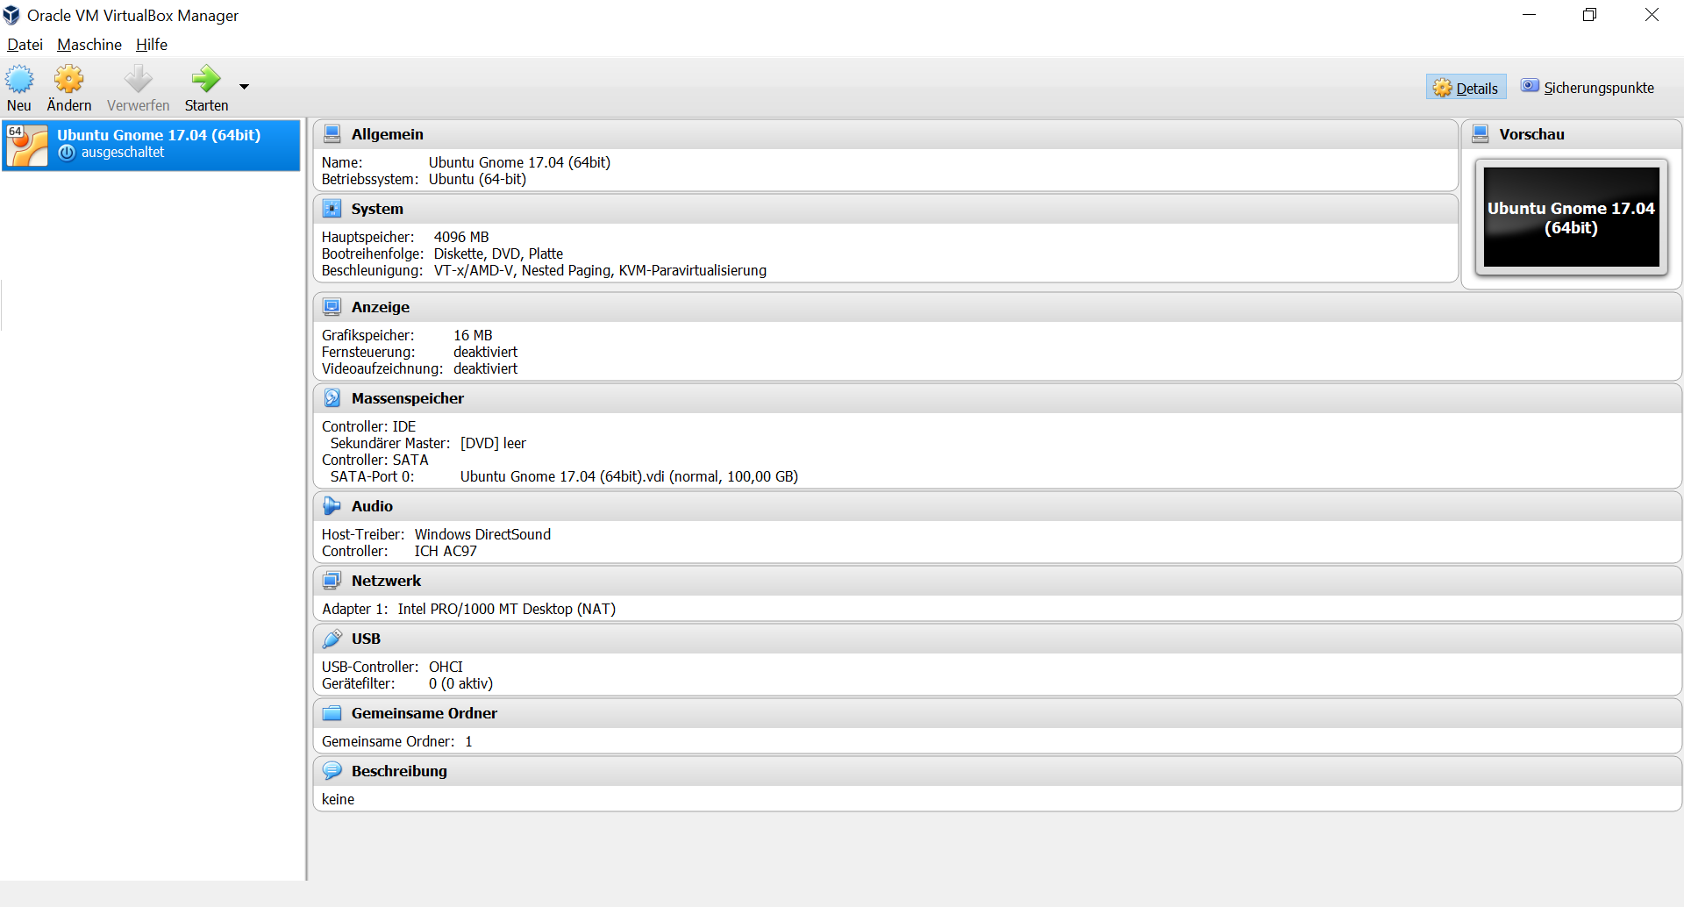The width and height of the screenshot is (1684, 907).
Task: Click the Controller: SATA line
Action: [375, 460]
